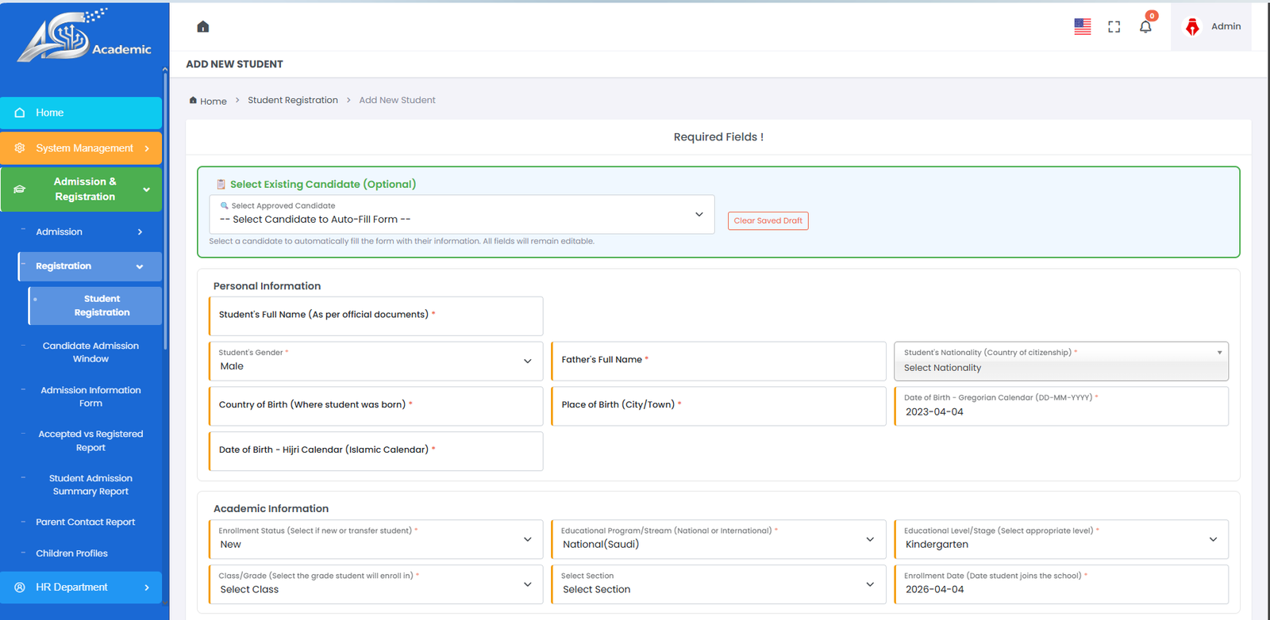Open the Student's Gender dropdown
This screenshot has width=1270, height=620.
click(x=375, y=362)
